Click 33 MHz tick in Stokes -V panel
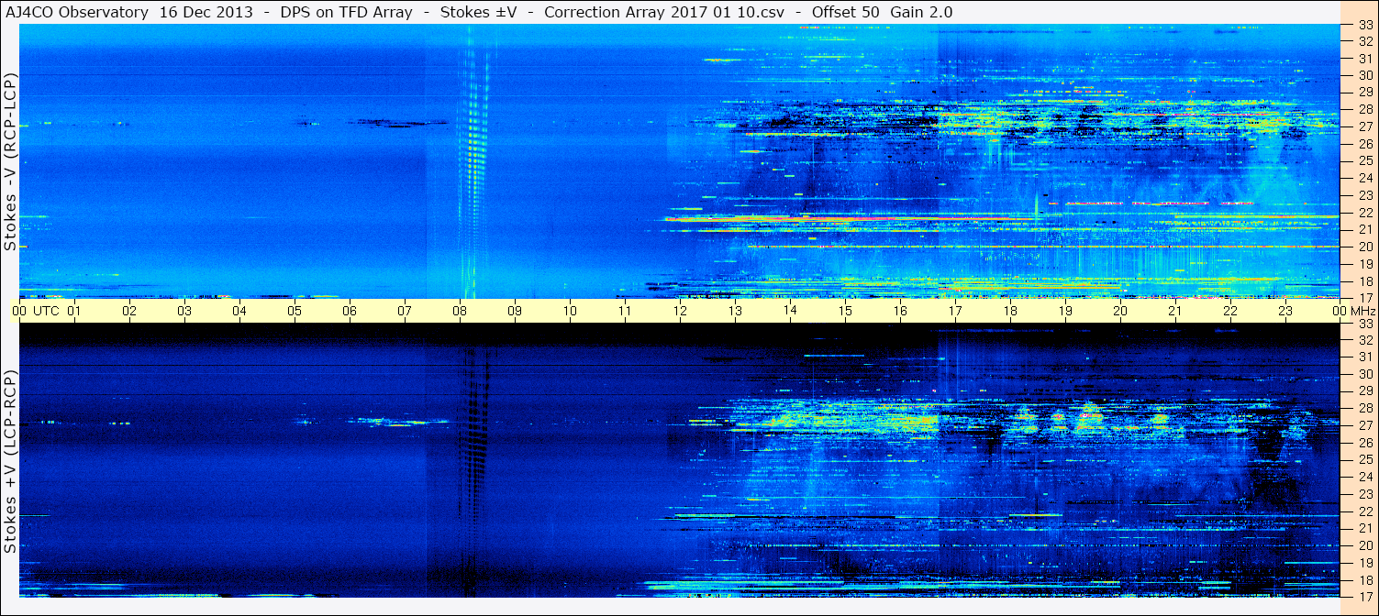The image size is (1379, 616). 1365,25
